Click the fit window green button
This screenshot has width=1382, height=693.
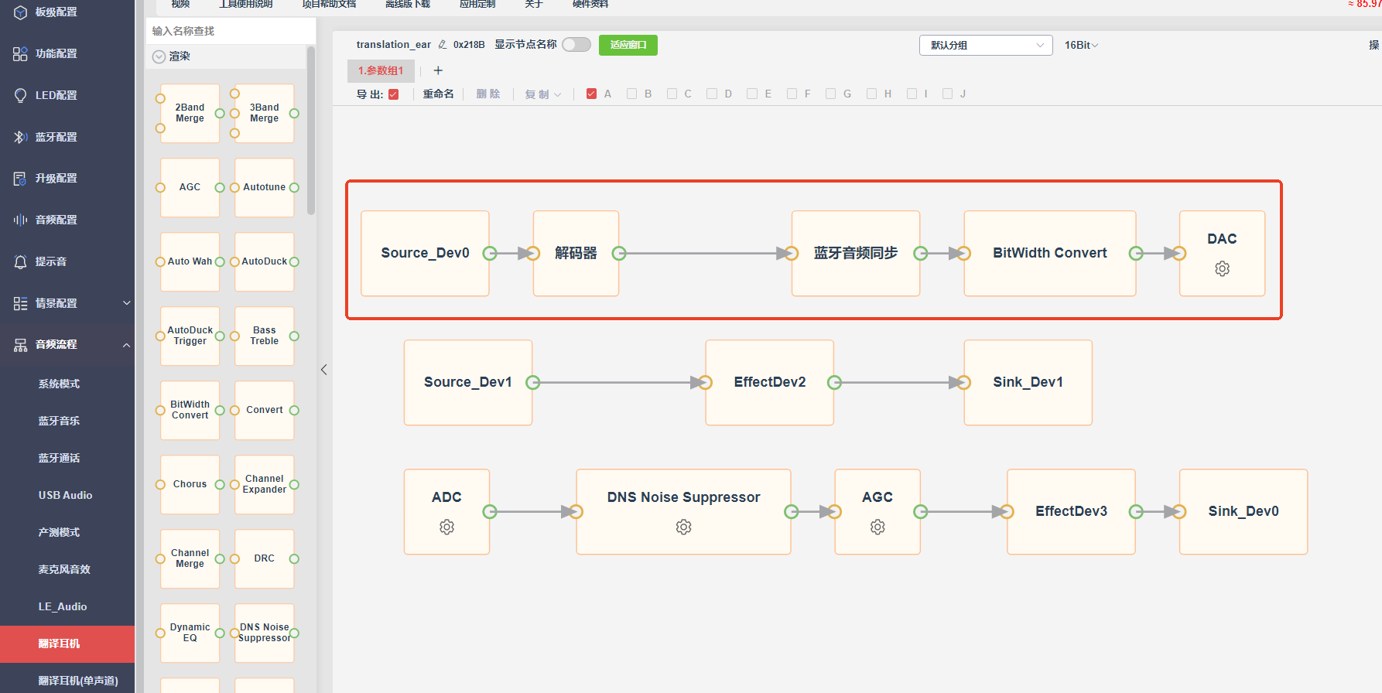click(628, 45)
